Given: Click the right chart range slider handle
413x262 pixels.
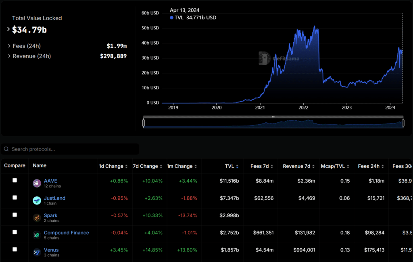Looking at the screenshot, I should 403,123.
